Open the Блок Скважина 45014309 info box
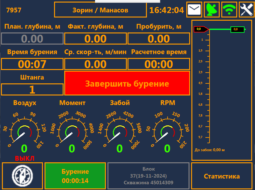255x190 pixels. [x=148, y=176]
